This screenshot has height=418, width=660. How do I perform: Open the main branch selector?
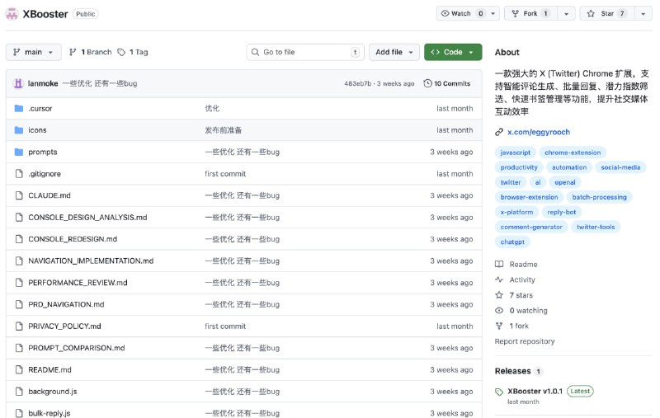point(34,52)
